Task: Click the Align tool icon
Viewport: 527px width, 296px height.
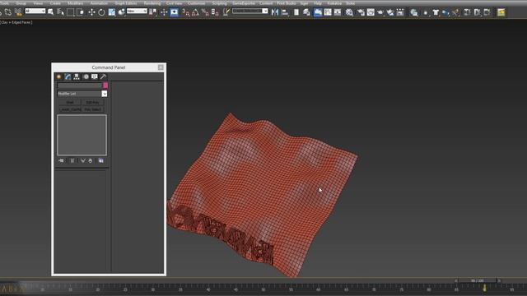Action: tap(285, 12)
